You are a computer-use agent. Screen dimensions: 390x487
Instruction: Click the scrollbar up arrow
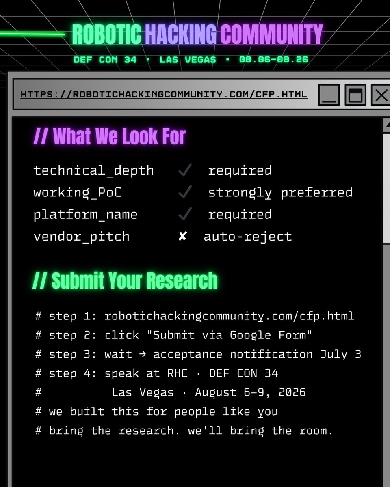tap(386, 125)
